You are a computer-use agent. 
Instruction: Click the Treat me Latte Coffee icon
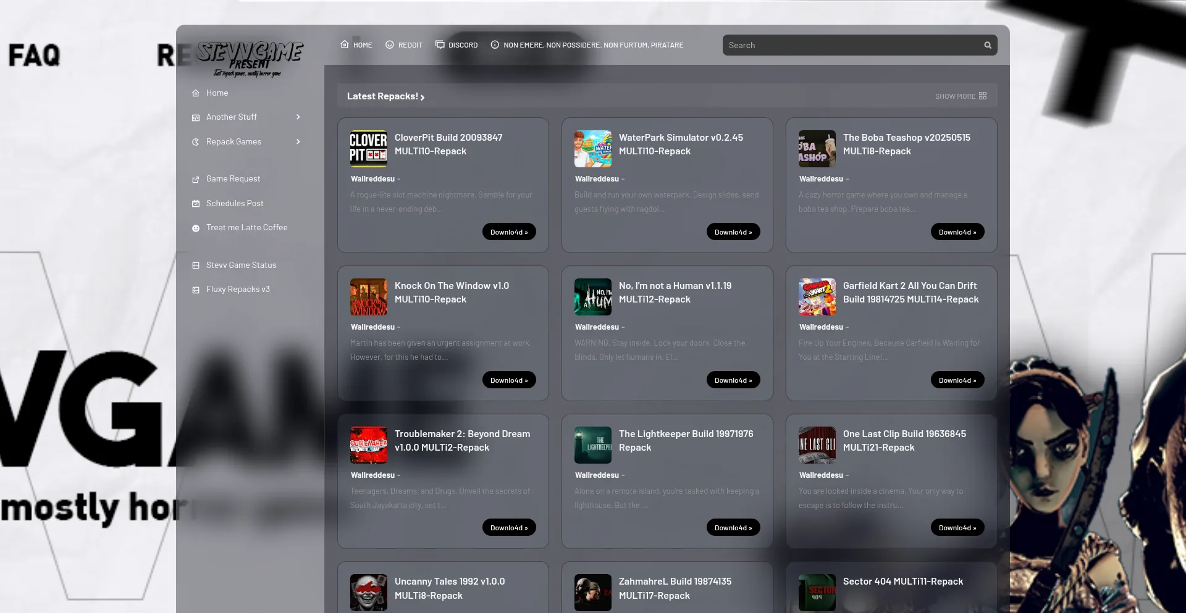pos(196,228)
